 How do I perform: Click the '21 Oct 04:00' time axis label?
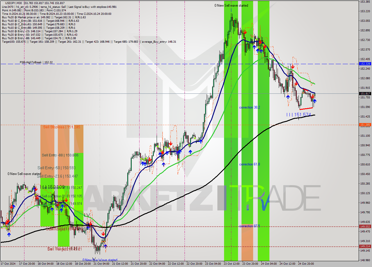pyautogui.click(x=101, y=264)
